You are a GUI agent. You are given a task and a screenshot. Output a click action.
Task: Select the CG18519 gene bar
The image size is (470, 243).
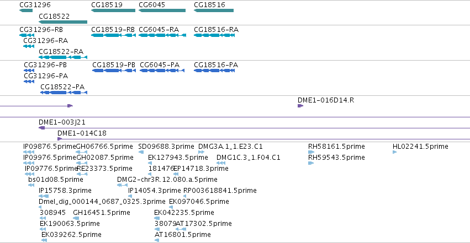click(113, 10)
